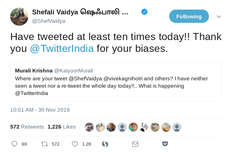Image resolution: width=233 pixels, height=159 pixels.
Task: View the 1,226 Likes list
Action: [x=62, y=127]
